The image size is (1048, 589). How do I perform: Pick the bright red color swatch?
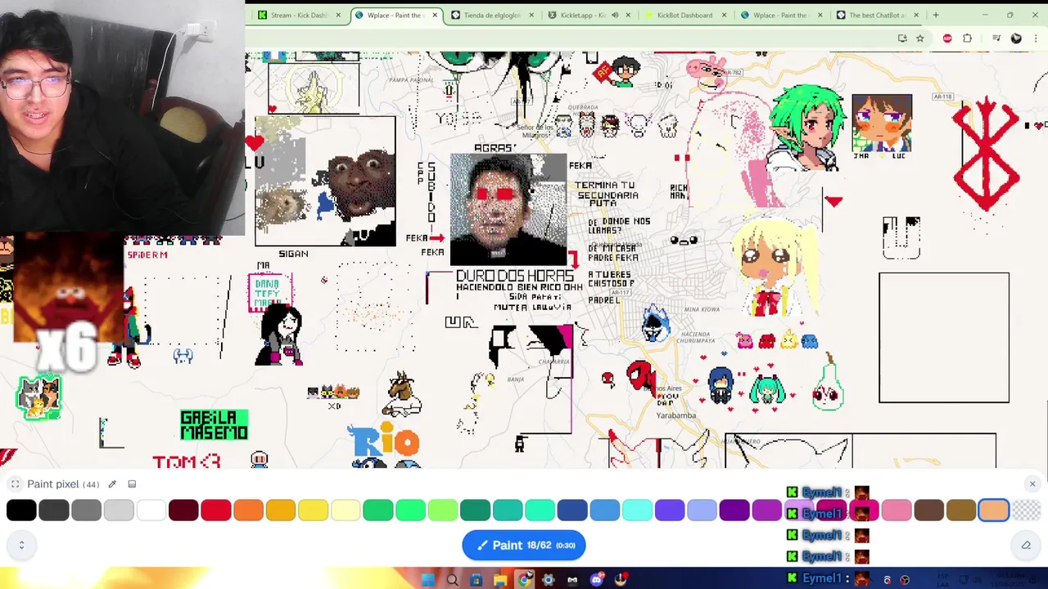click(x=216, y=510)
